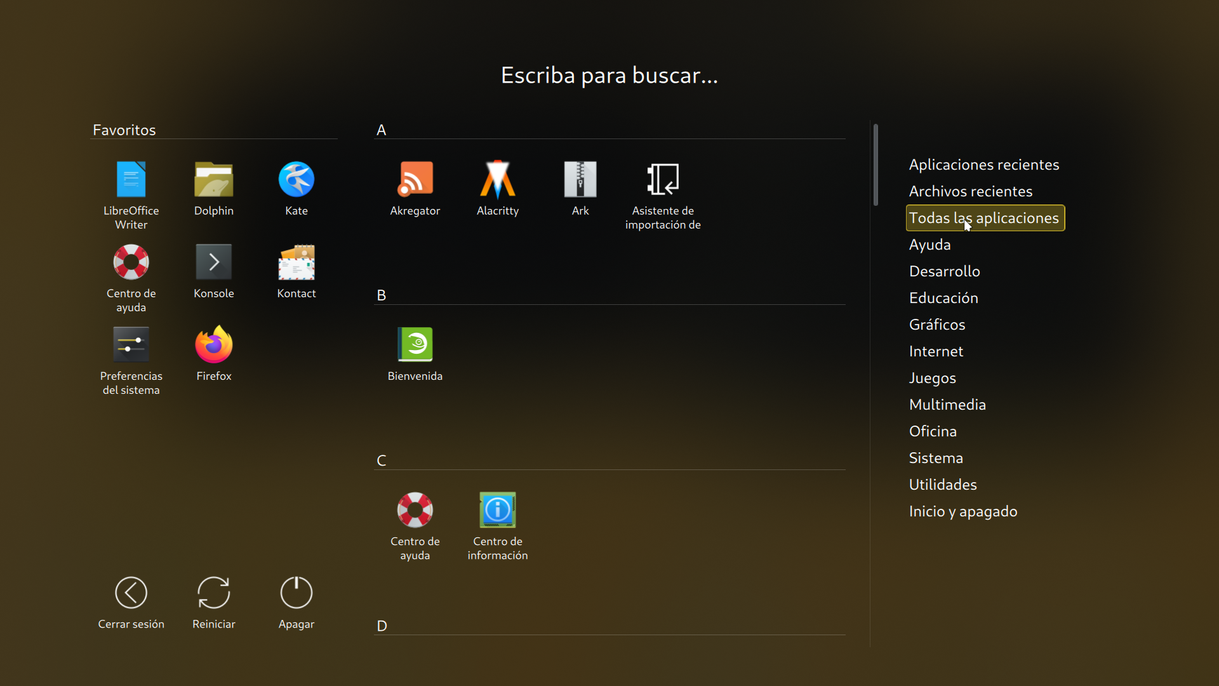Click the Escriba para buscar search field
1219x686 pixels.
(609, 76)
